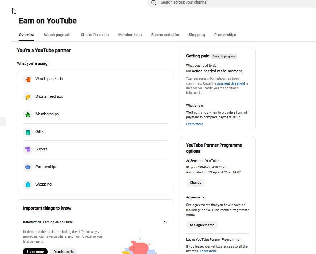Image resolution: width=316 pixels, height=254 pixels.
Task: Open the Shopping tab
Action: coord(196,35)
